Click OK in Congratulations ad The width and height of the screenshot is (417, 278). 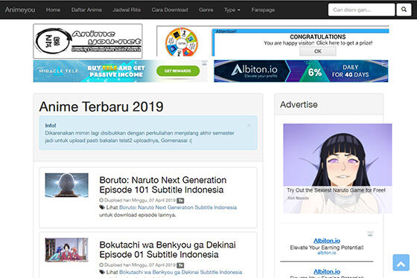pyautogui.click(x=318, y=51)
